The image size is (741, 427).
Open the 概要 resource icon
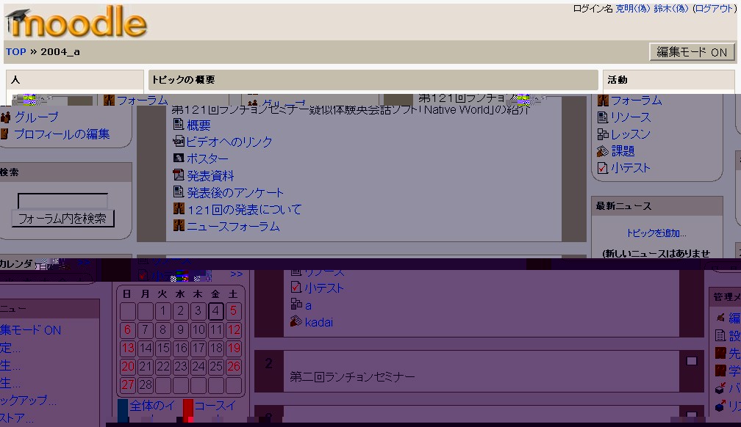[x=178, y=125]
